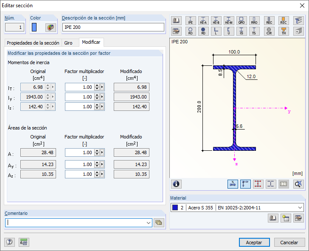Toggle principal axes display in preview

(245, 184)
